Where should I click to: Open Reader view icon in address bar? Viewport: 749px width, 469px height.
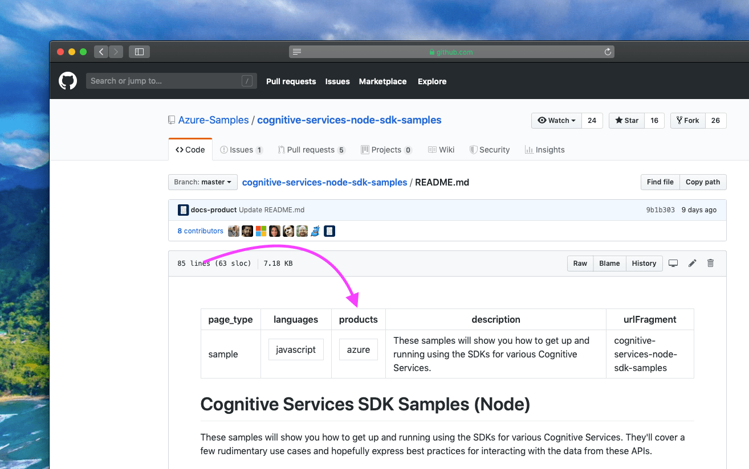(296, 52)
